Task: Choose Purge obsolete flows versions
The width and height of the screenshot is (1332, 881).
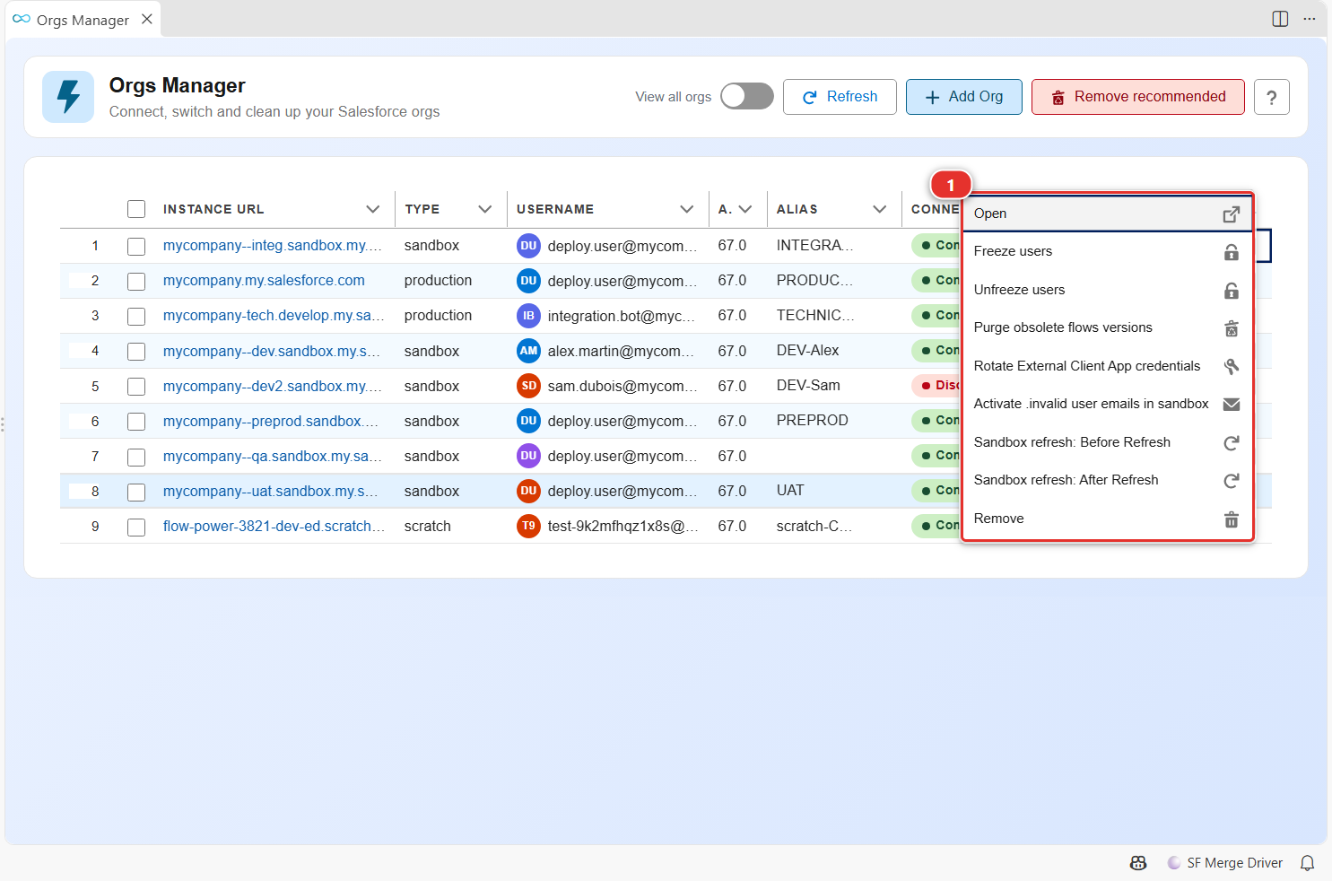Action: [x=1107, y=327]
